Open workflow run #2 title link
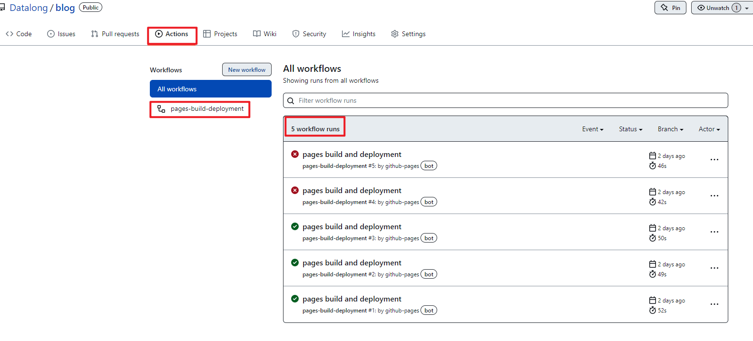 coord(352,263)
